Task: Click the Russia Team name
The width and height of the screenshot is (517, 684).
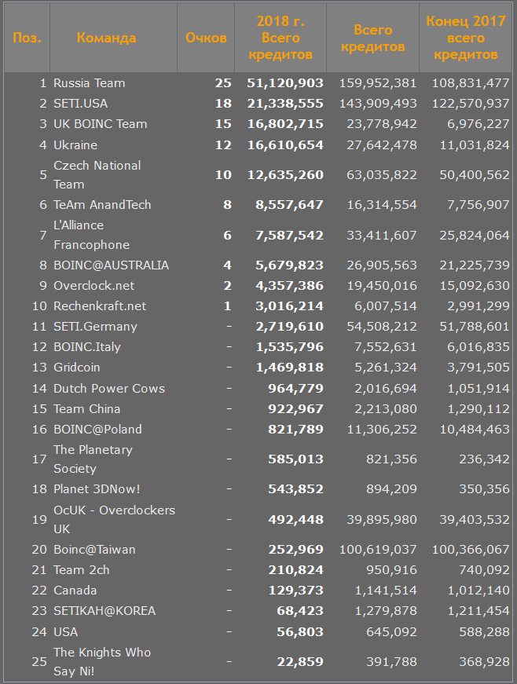Action: pyautogui.click(x=89, y=83)
